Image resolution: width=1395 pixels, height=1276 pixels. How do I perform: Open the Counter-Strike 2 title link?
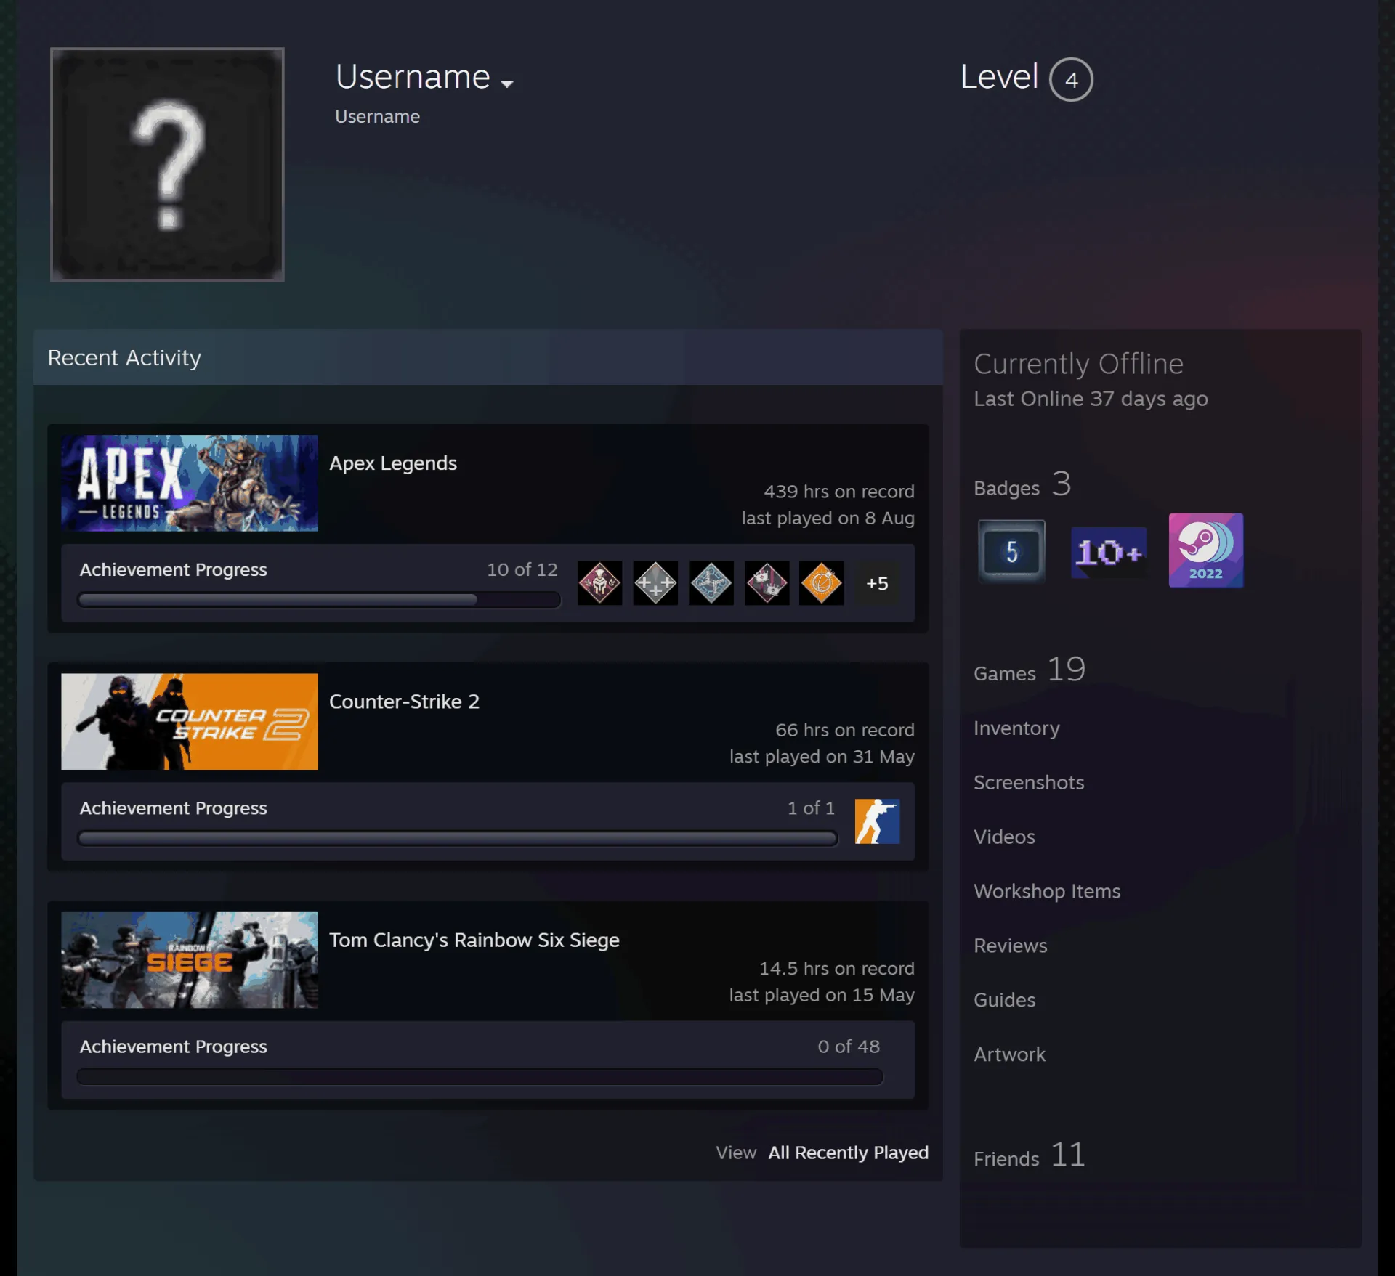(x=404, y=702)
